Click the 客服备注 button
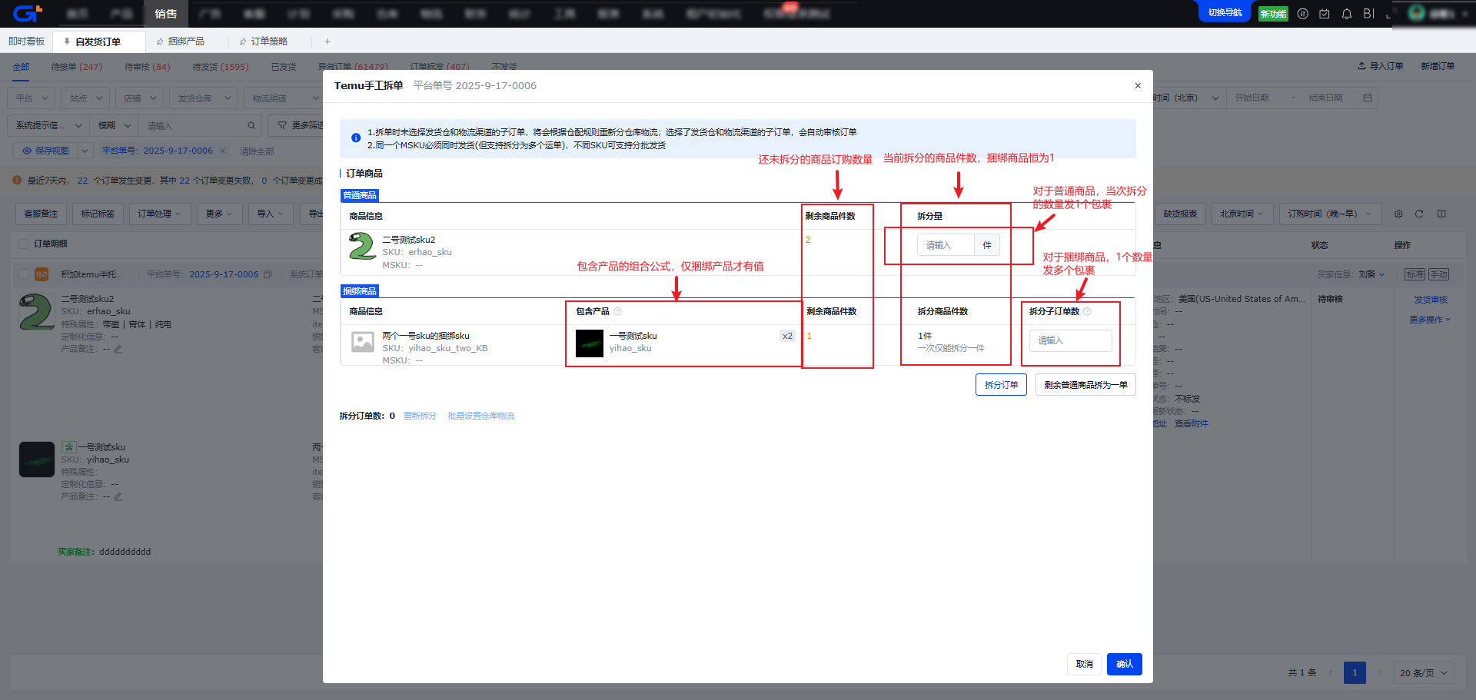1476x700 pixels. (41, 214)
